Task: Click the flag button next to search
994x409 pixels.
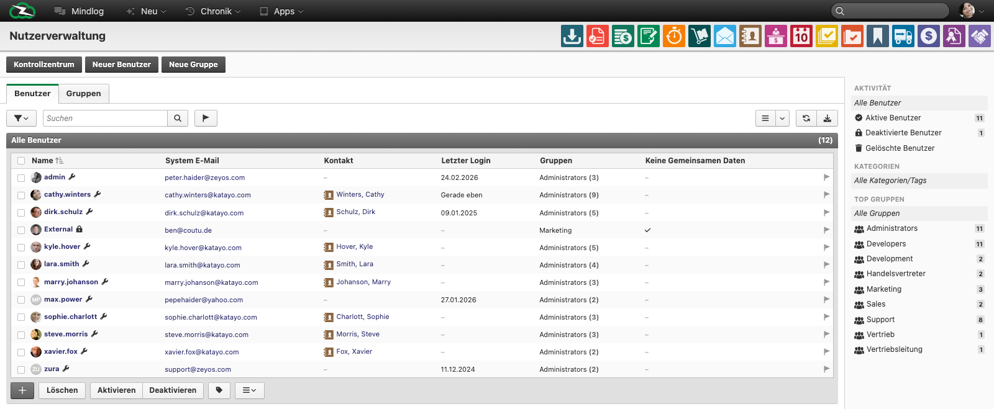Action: (206, 118)
